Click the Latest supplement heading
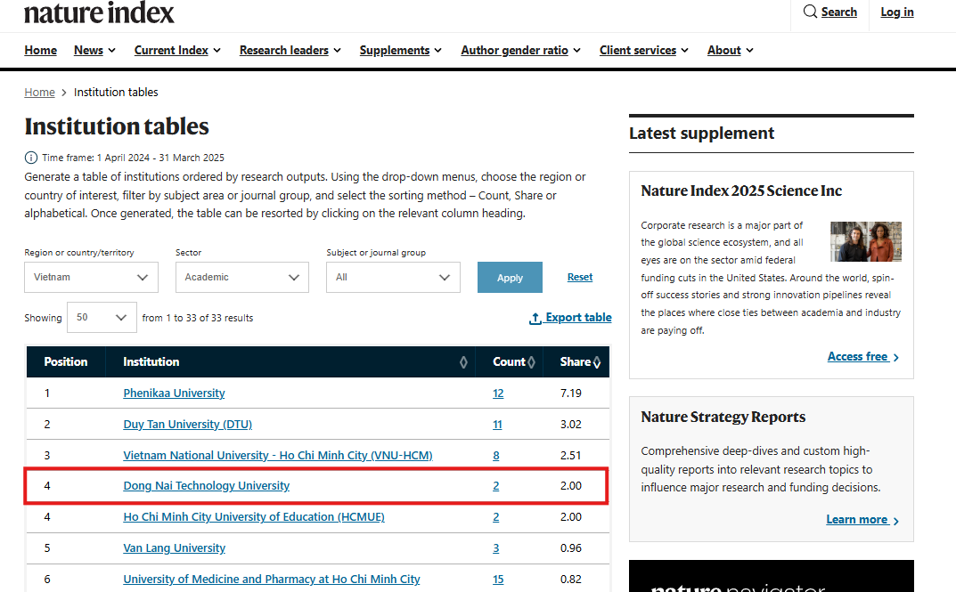The height and width of the screenshot is (592, 956). (701, 134)
